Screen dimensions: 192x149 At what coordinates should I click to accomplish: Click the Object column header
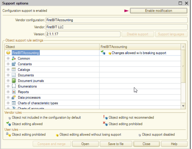coord(52,47)
